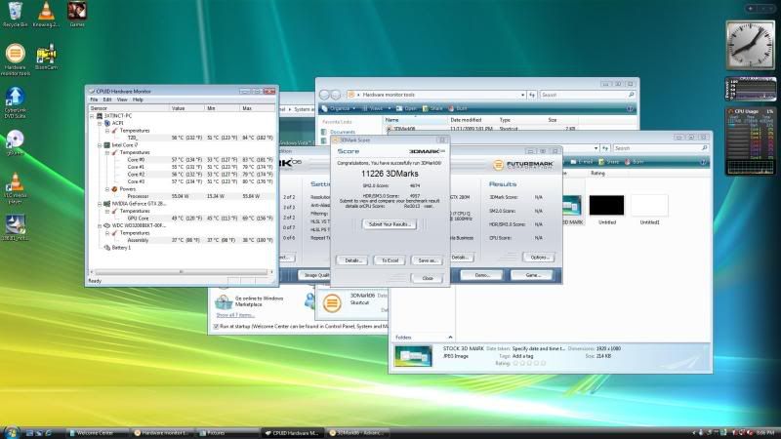The height and width of the screenshot is (439, 781).
Task: Launch the VLC media player desktop shortcut
Action: [15, 188]
